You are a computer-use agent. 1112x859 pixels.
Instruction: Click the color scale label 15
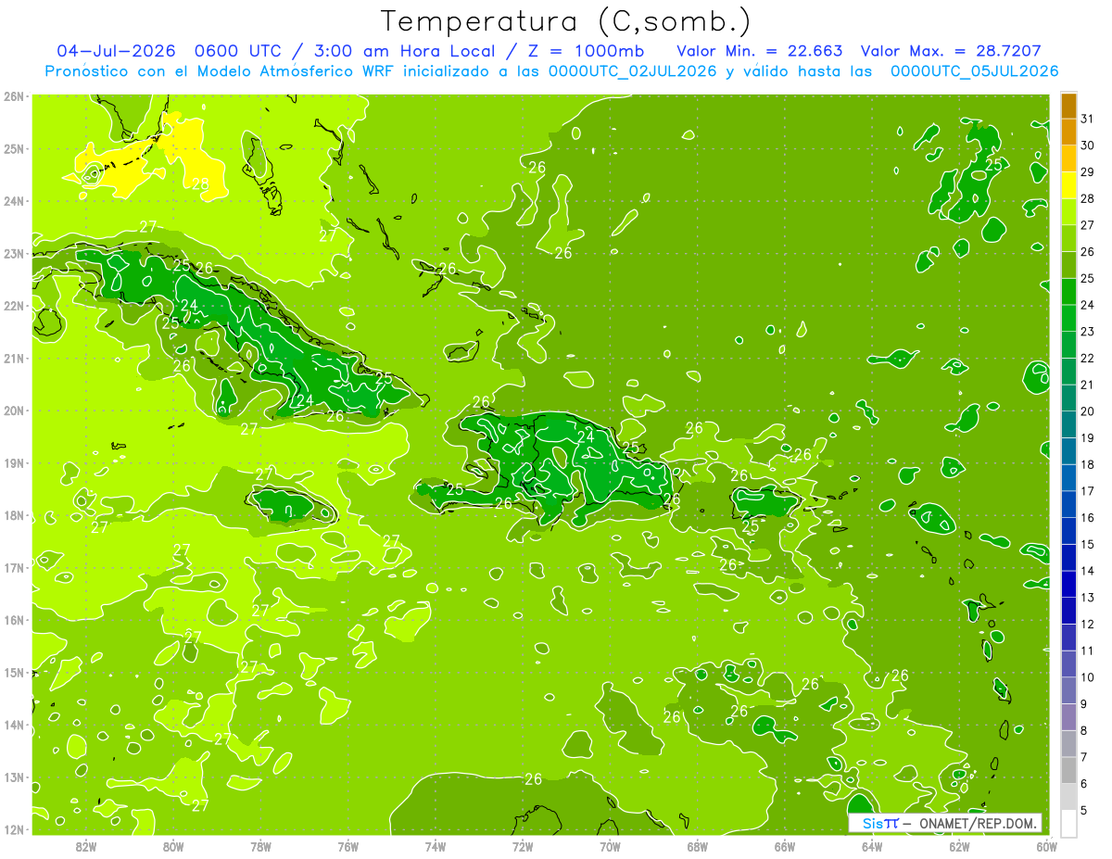(x=1088, y=544)
